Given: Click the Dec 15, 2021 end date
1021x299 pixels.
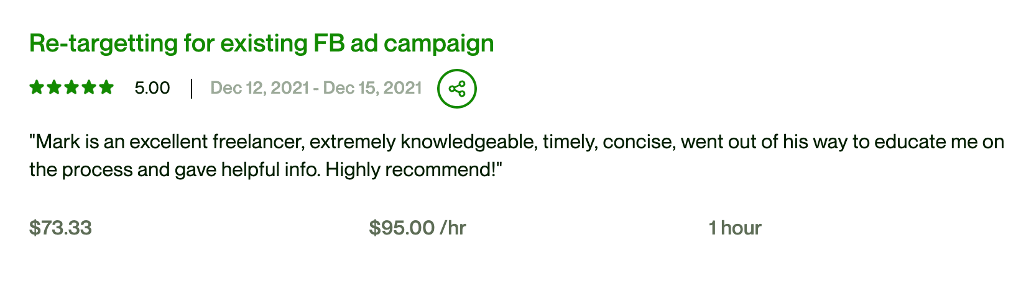Looking at the screenshot, I should point(372,88).
